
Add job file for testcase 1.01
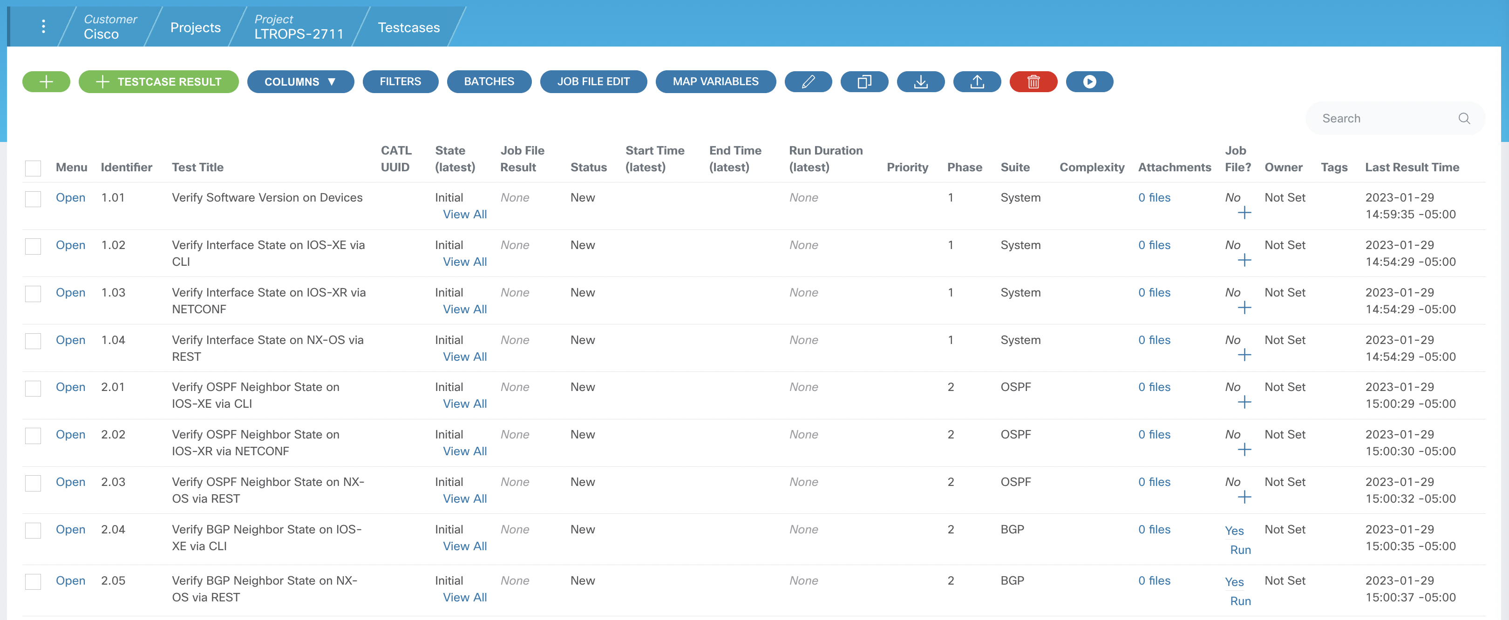tap(1244, 213)
